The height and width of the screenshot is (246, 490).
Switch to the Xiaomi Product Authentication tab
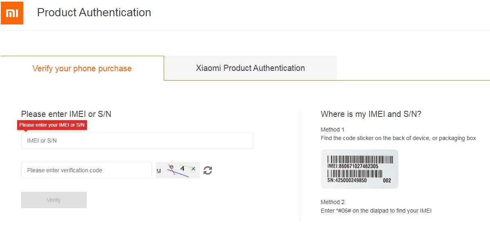coord(250,68)
